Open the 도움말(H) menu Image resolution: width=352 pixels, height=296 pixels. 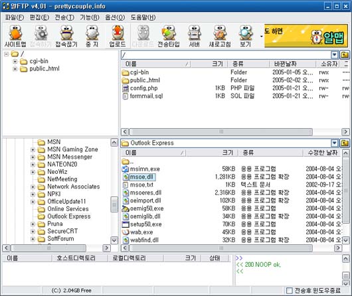[x=143, y=17]
